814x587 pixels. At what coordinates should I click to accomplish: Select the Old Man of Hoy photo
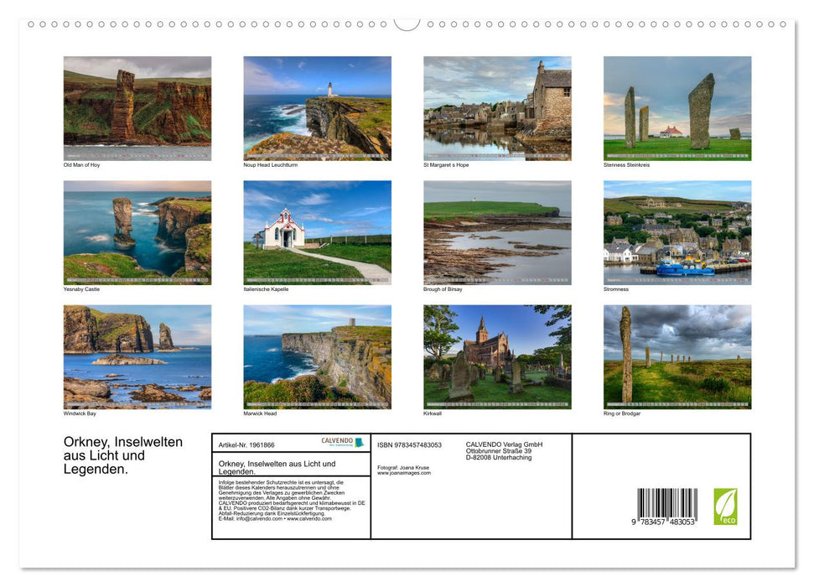click(137, 106)
